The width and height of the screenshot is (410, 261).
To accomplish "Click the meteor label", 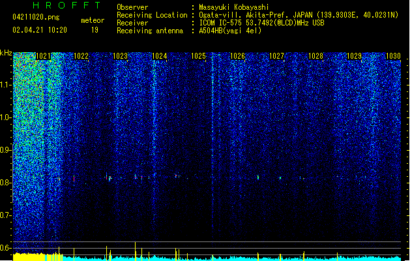I will [93, 20].
